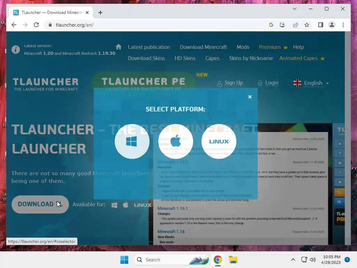This screenshot has width=357, height=268.
Task: Open the Chrome three-dot menu
Action: [x=343, y=25]
